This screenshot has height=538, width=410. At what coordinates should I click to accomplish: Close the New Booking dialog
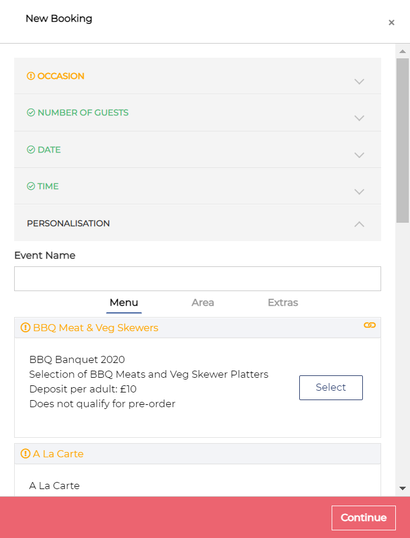click(x=391, y=22)
